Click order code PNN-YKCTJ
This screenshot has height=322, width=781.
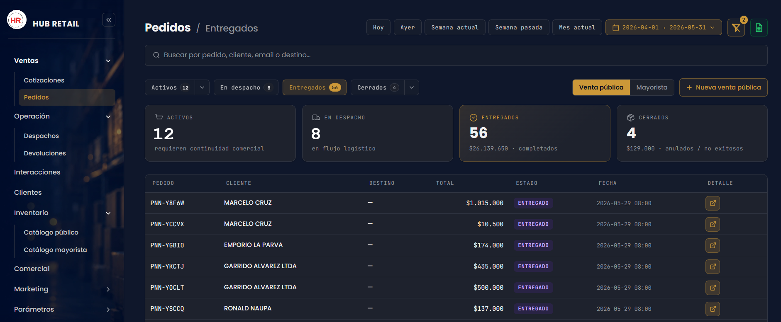167,266
